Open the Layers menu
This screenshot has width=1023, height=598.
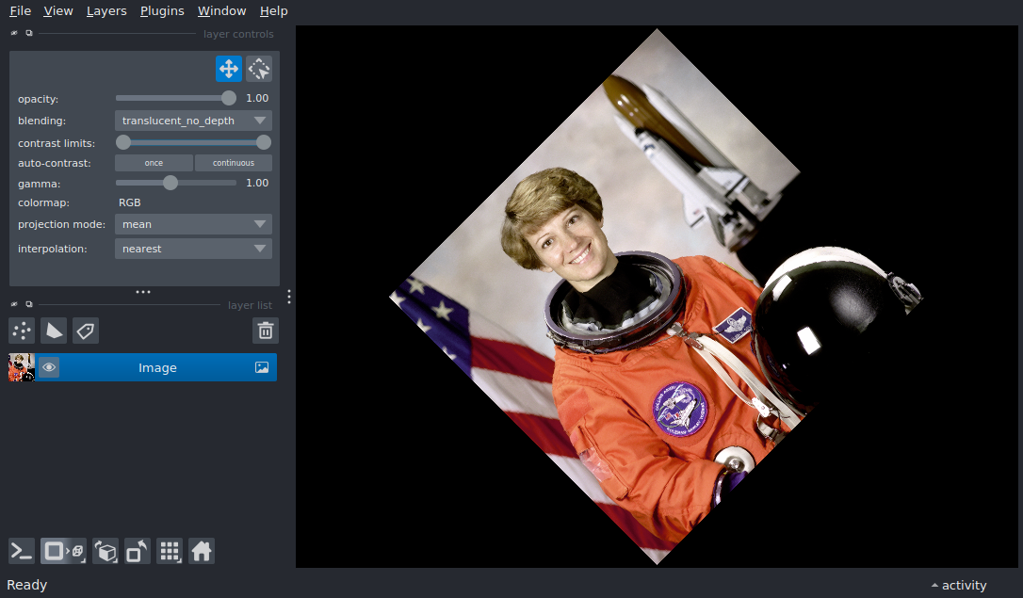pyautogui.click(x=106, y=11)
